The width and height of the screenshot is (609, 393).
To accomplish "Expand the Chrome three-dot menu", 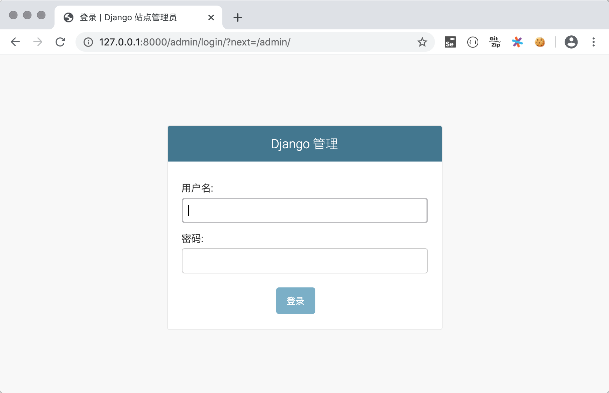I will pos(593,42).
